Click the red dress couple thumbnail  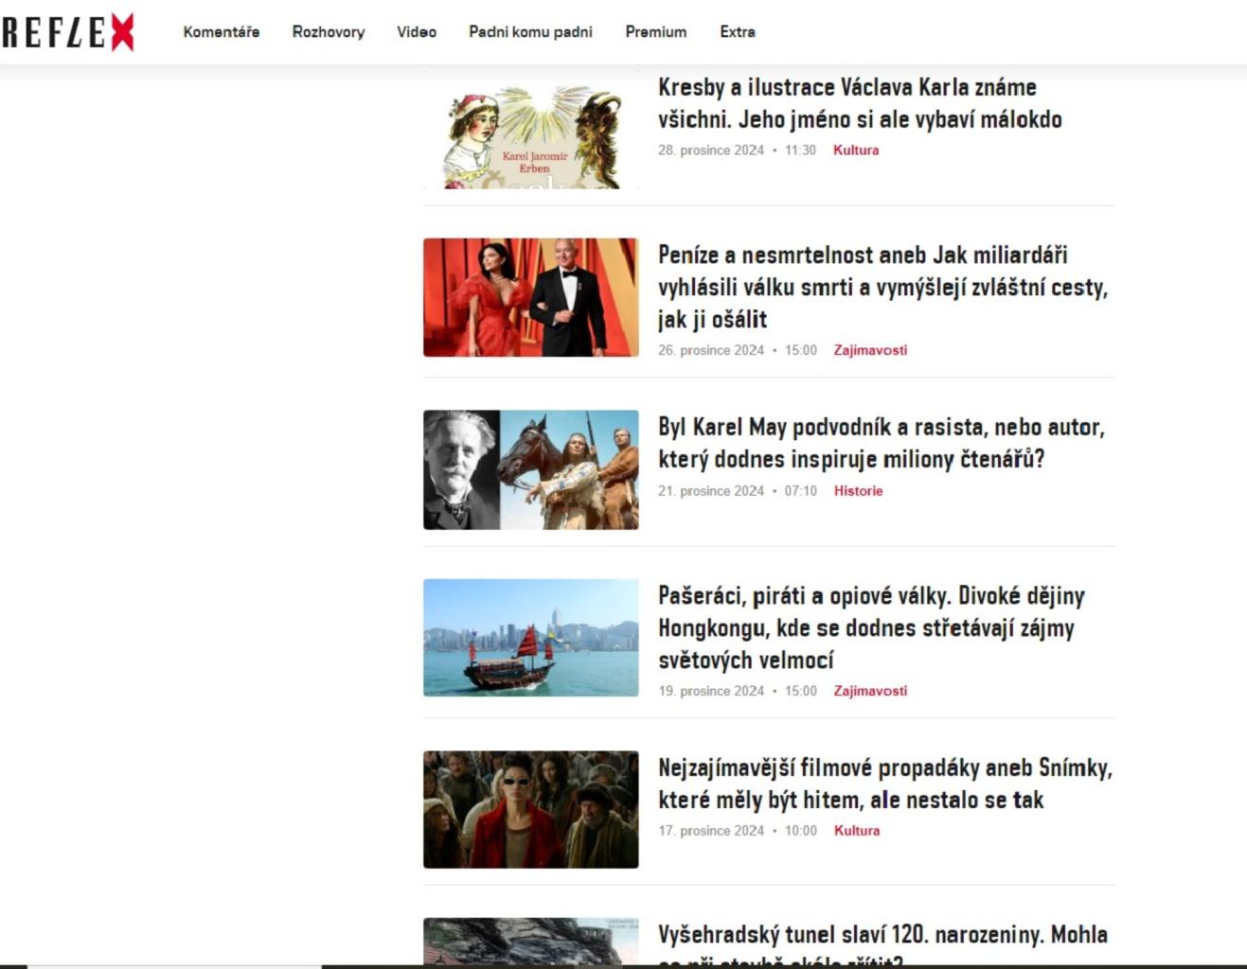pyautogui.click(x=530, y=297)
